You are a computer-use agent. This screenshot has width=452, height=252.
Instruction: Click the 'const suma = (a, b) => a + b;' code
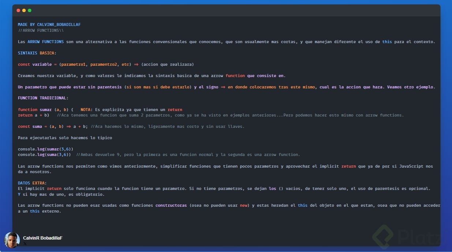[x=53, y=127]
